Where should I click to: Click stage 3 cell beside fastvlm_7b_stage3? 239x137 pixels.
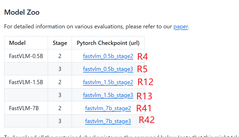coord(60,121)
